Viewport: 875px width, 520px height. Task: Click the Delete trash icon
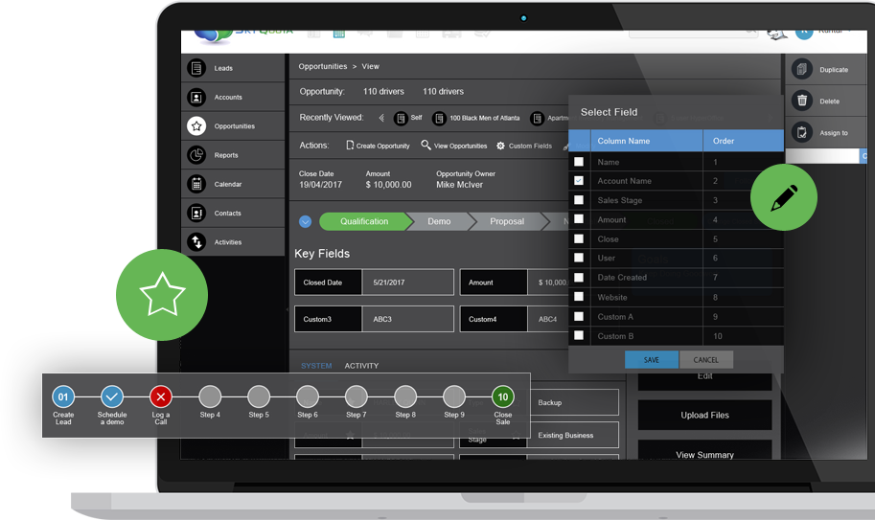click(x=802, y=101)
